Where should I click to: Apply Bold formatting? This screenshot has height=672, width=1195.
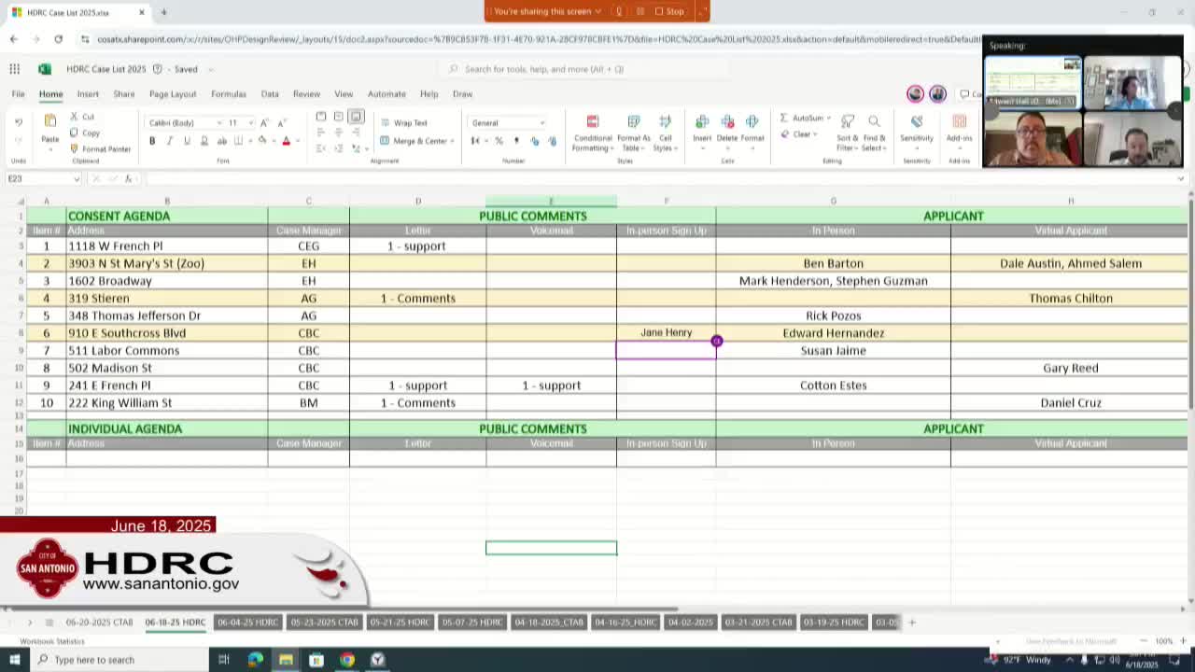[x=152, y=141]
